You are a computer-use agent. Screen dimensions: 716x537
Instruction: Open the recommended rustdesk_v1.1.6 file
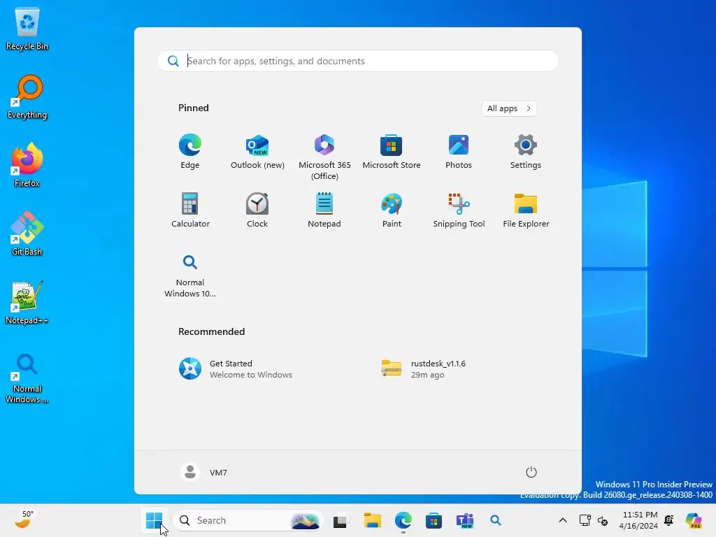point(423,368)
